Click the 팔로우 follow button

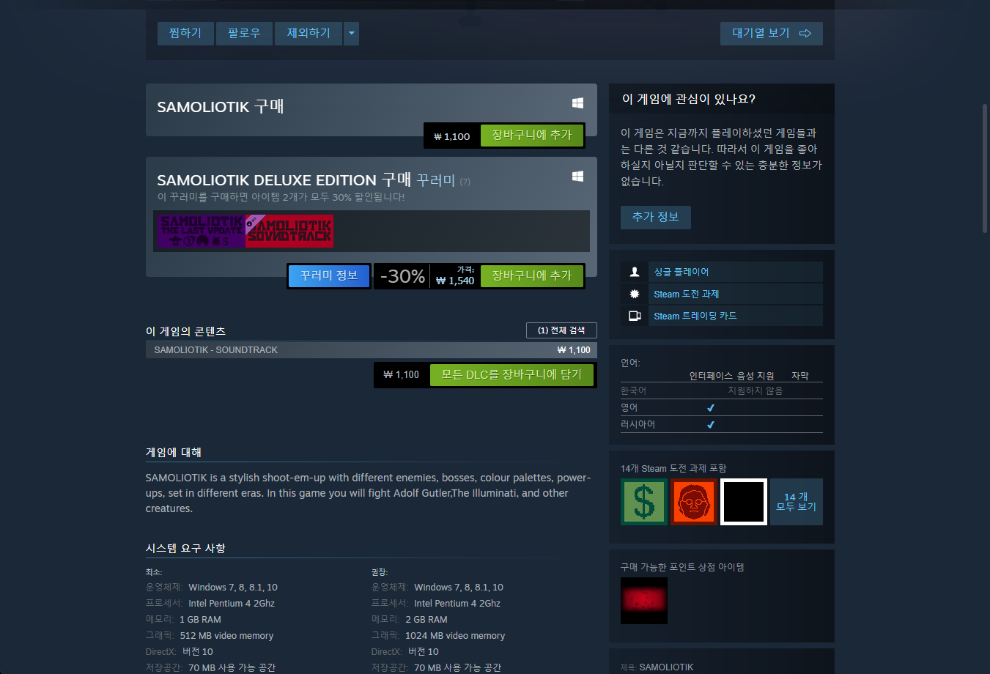tap(244, 33)
